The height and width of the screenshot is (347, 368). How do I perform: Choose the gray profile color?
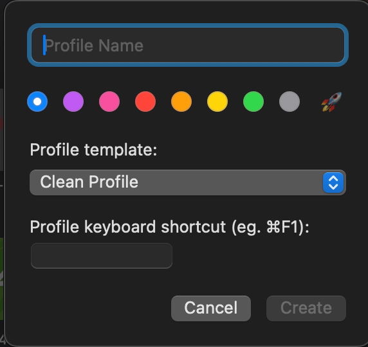(x=290, y=102)
